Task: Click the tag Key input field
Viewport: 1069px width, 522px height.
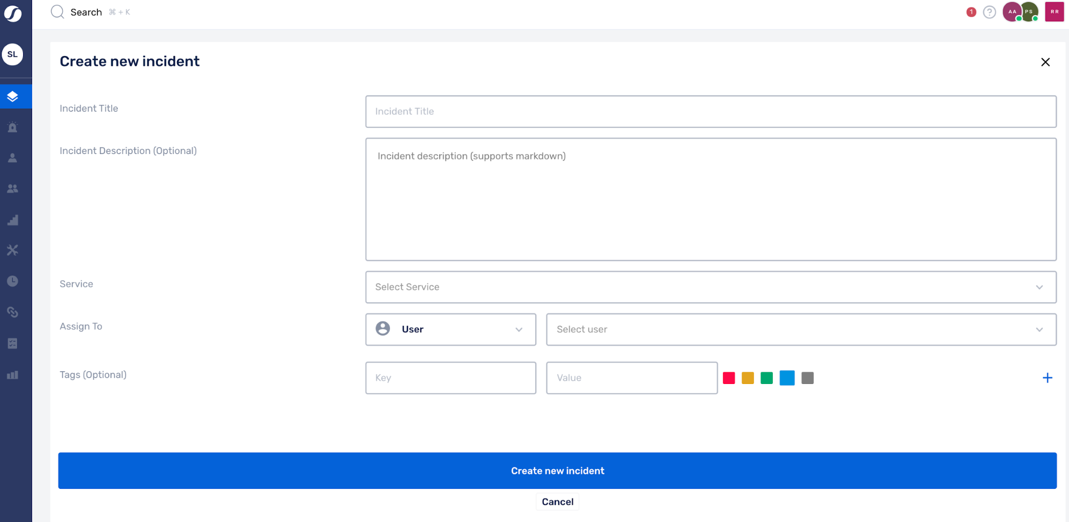Action: (x=451, y=378)
